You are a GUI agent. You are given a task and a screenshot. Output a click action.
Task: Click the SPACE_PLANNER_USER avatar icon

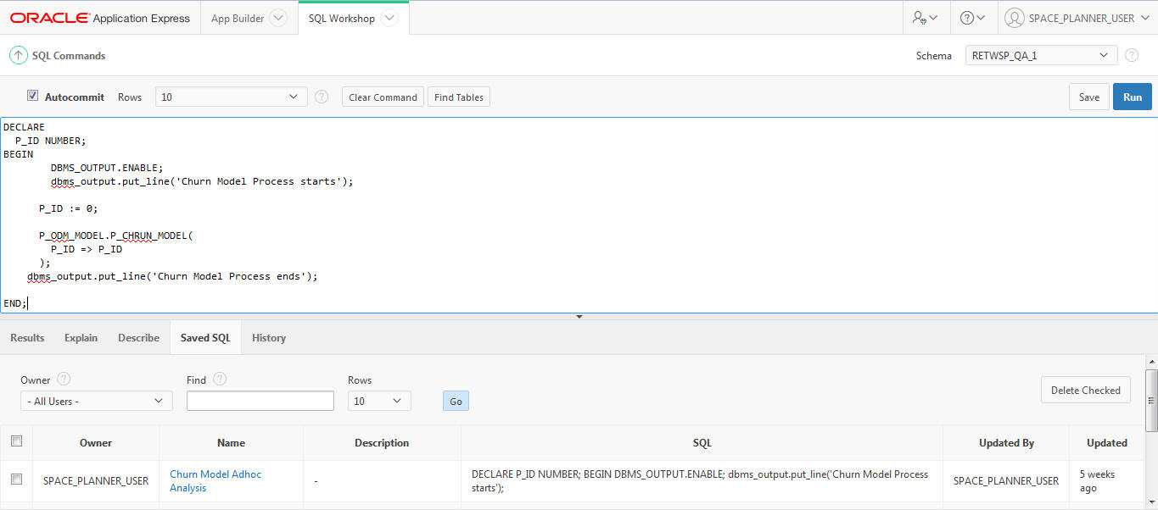click(x=1014, y=18)
